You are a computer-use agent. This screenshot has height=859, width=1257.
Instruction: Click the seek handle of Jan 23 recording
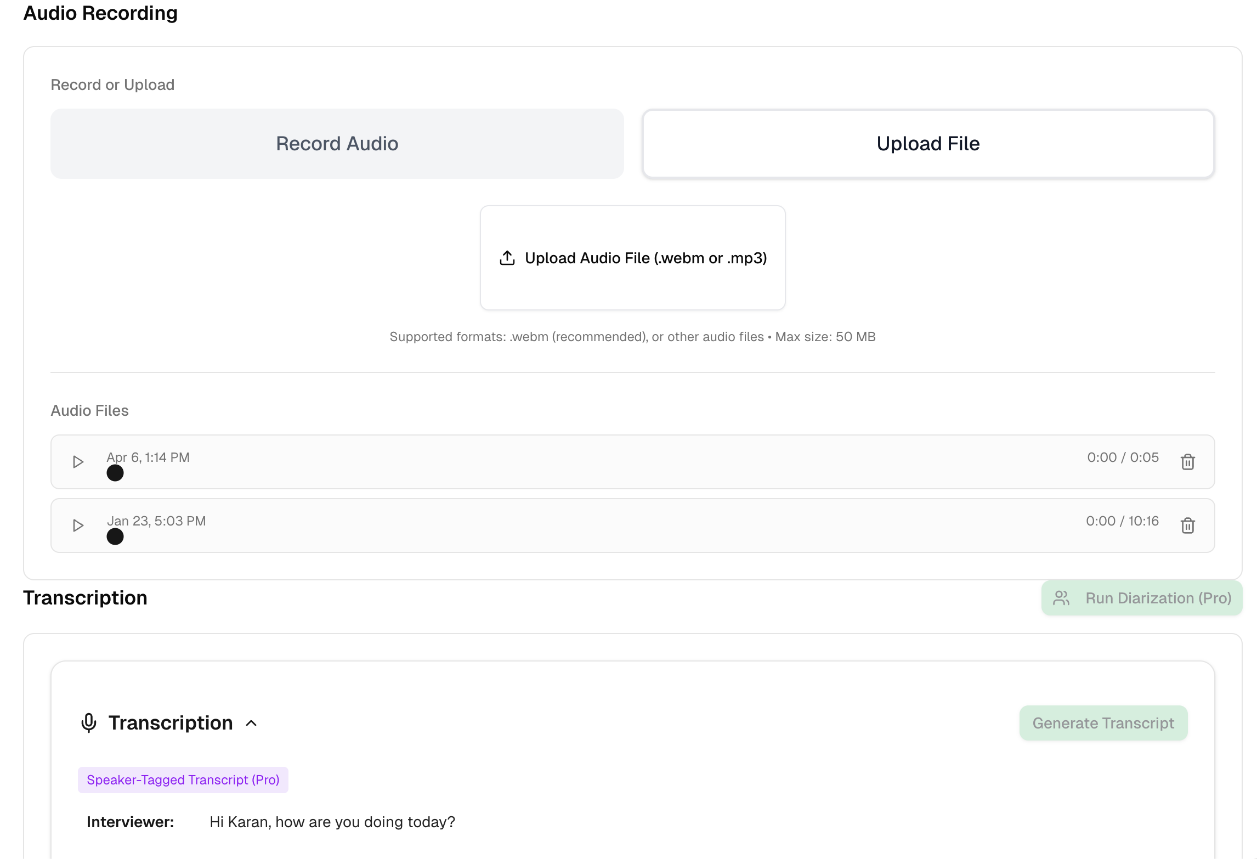pyautogui.click(x=115, y=536)
